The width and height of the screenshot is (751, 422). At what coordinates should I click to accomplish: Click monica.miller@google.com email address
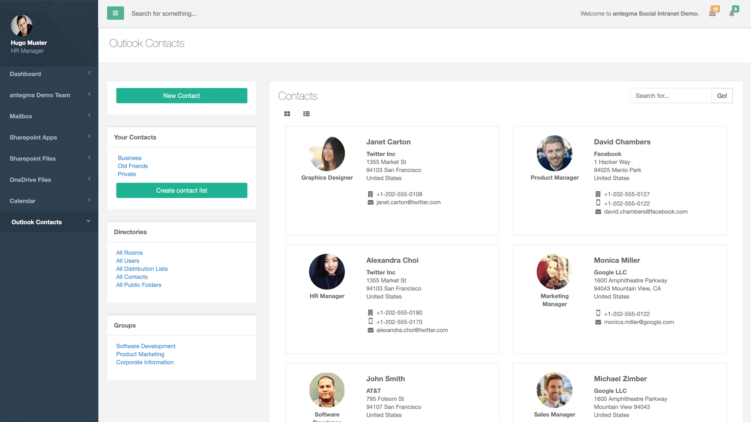pyautogui.click(x=639, y=322)
